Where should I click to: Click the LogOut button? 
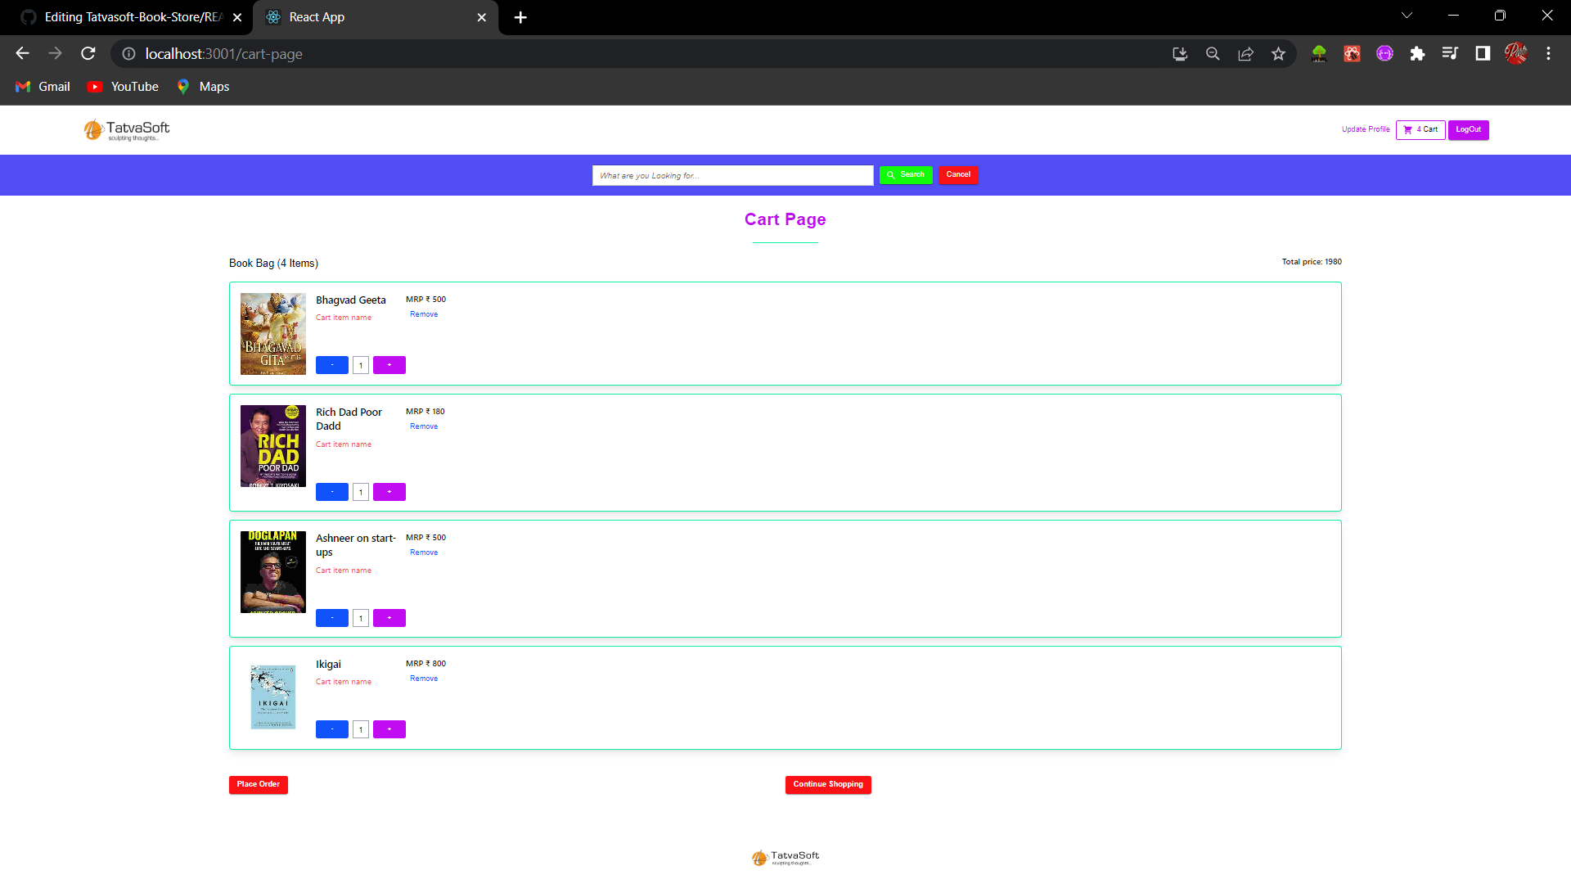1469,129
